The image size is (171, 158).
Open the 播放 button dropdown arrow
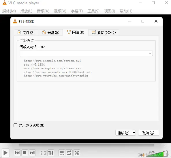(x=134, y=133)
